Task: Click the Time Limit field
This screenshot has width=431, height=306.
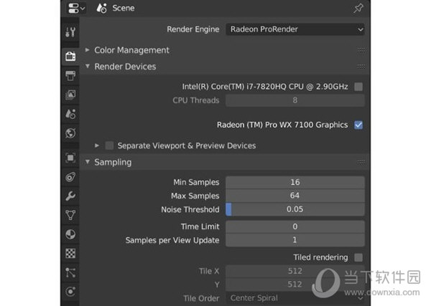Action: [295, 226]
